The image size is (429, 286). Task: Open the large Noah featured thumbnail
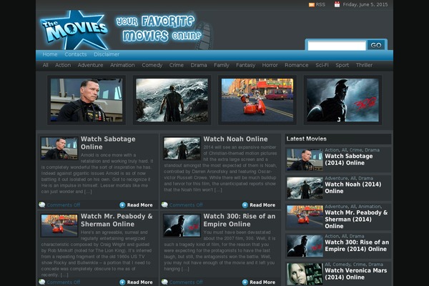pos(172,100)
